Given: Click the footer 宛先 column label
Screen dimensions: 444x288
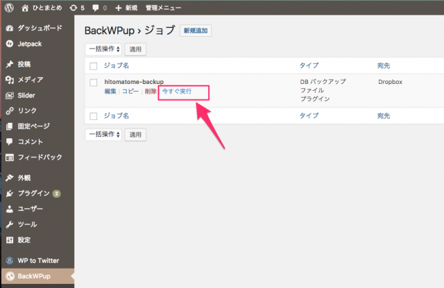Looking at the screenshot, I should (x=384, y=116).
